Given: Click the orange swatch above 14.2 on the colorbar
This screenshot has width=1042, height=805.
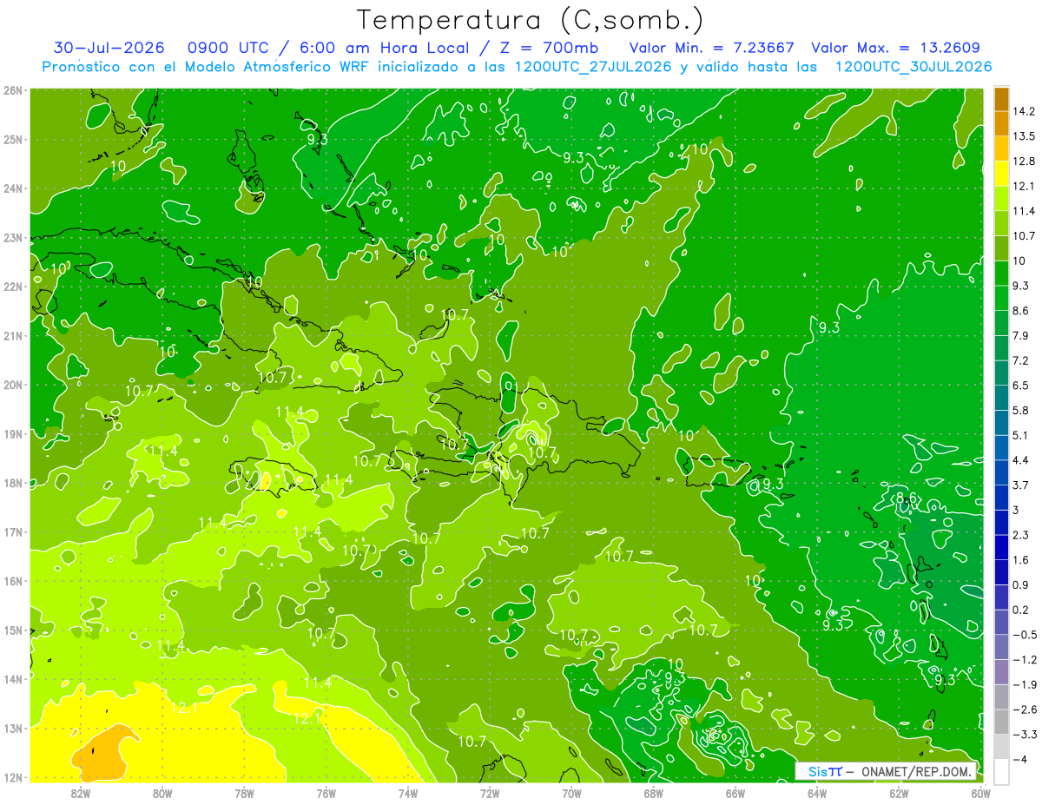Looking at the screenshot, I should pos(1001,99).
